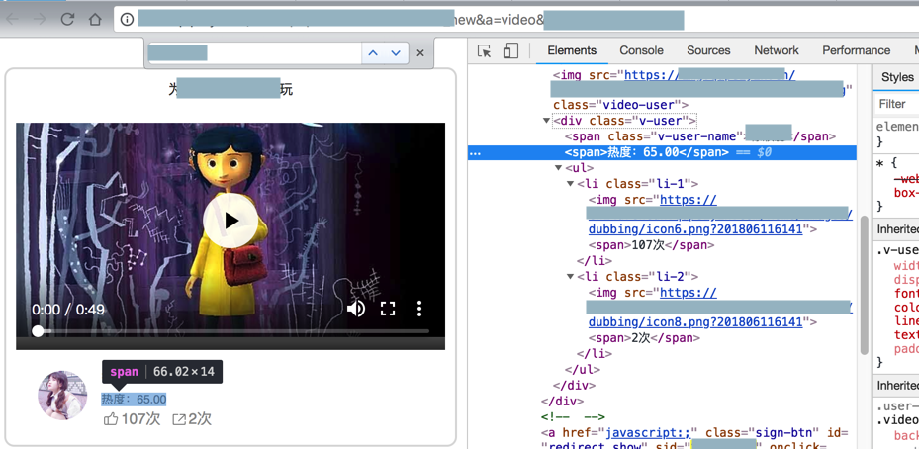The width and height of the screenshot is (919, 449).
Task: Click the javascript:; href link
Action: point(648,433)
